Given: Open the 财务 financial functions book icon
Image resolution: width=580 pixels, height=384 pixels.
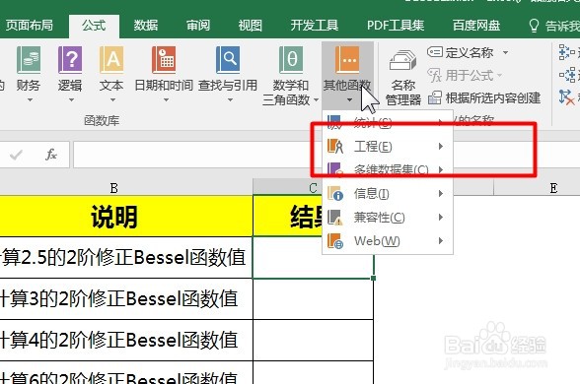Looking at the screenshot, I should [29, 60].
